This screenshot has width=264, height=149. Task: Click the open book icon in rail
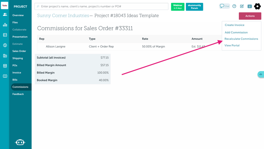[x=5, y=76]
